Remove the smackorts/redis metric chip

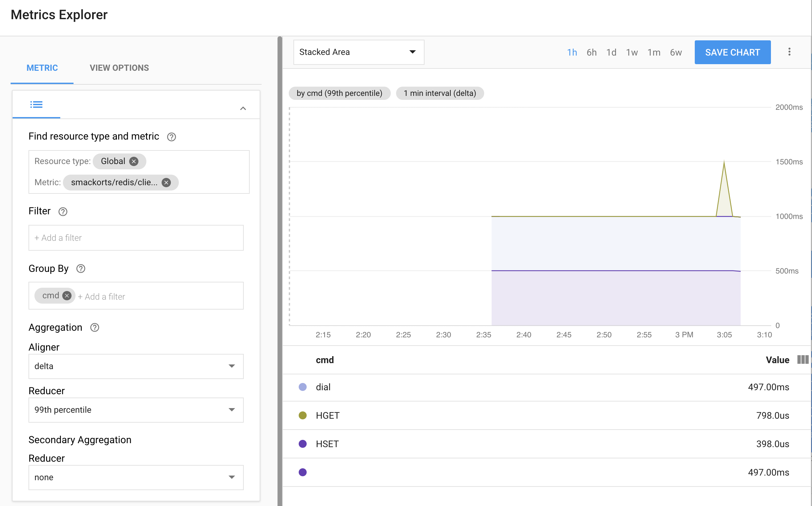pyautogui.click(x=166, y=183)
